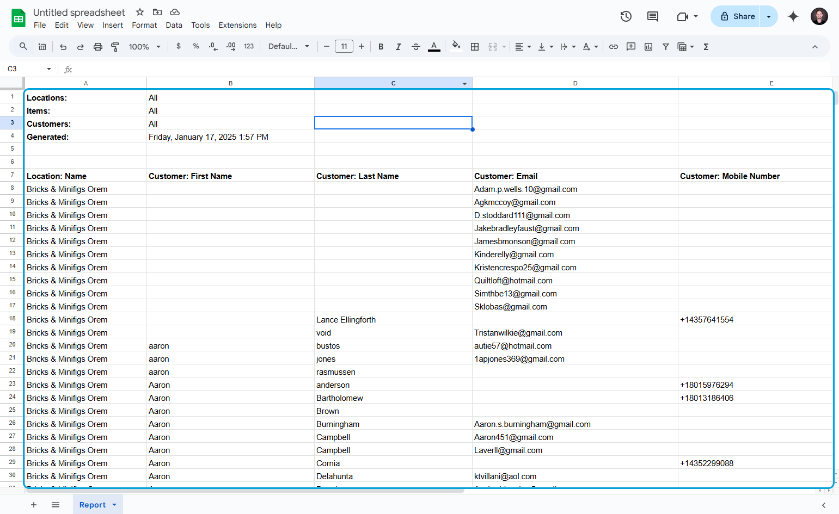This screenshot has width=839, height=514.
Task: Toggle italic formatting
Action: click(399, 47)
